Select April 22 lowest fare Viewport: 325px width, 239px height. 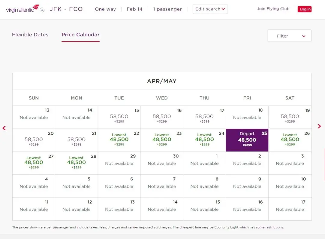[119, 140]
